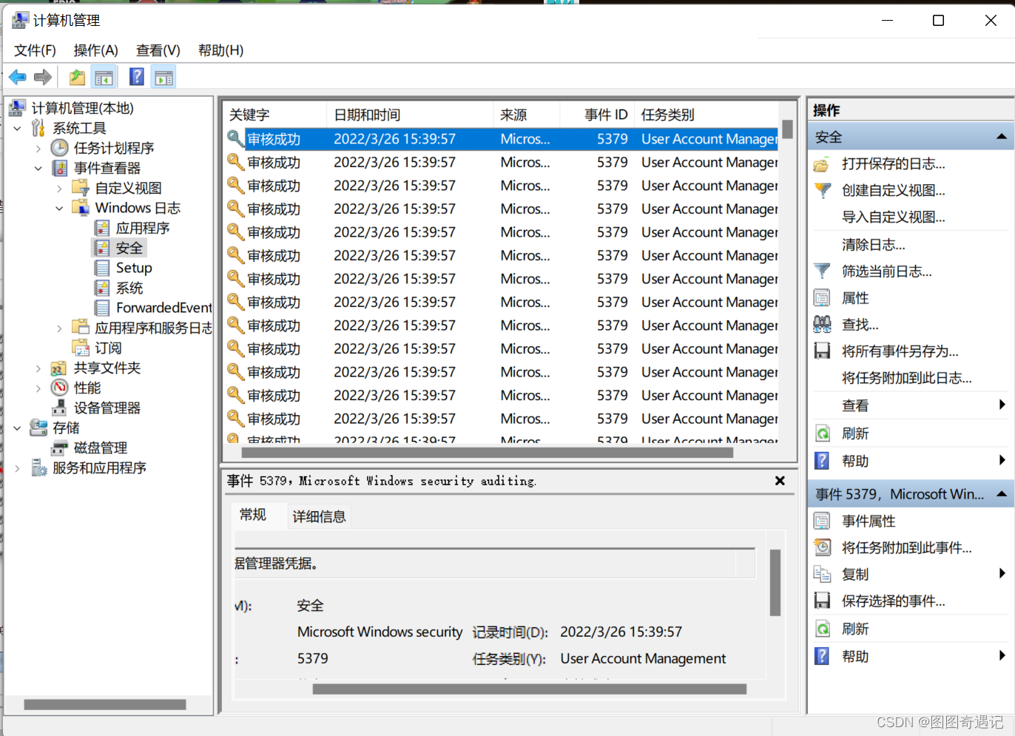Click the 创建自定义视图 funnel icon
1015x736 pixels.
(822, 191)
